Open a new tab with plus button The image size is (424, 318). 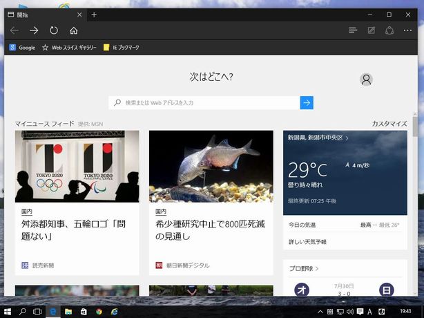coord(94,15)
